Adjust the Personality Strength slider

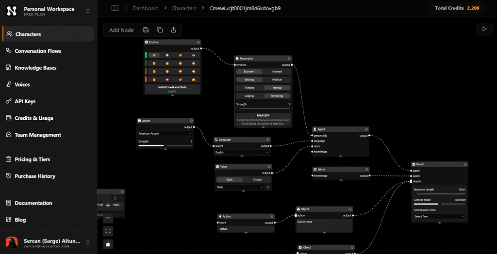point(263,108)
